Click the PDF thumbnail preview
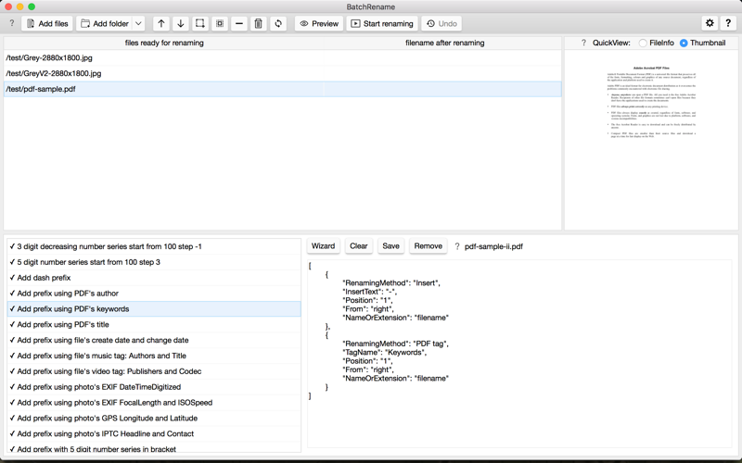Screen dimensions: 742x463 pyautogui.click(x=652, y=102)
